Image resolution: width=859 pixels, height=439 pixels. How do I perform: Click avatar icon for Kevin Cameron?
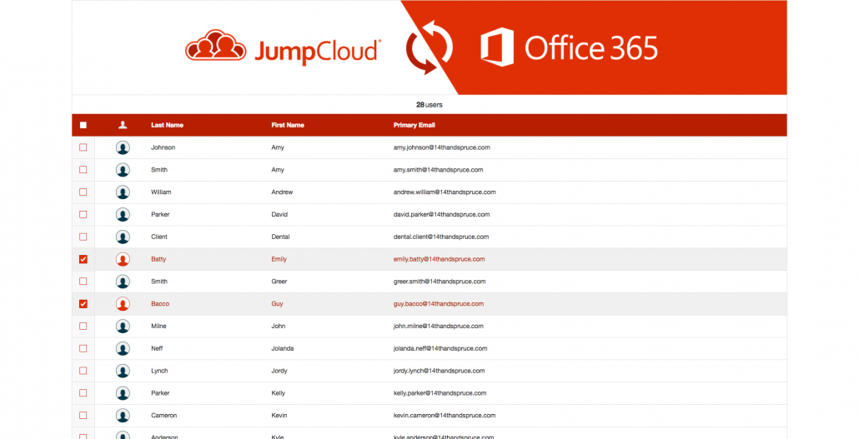pyautogui.click(x=123, y=416)
